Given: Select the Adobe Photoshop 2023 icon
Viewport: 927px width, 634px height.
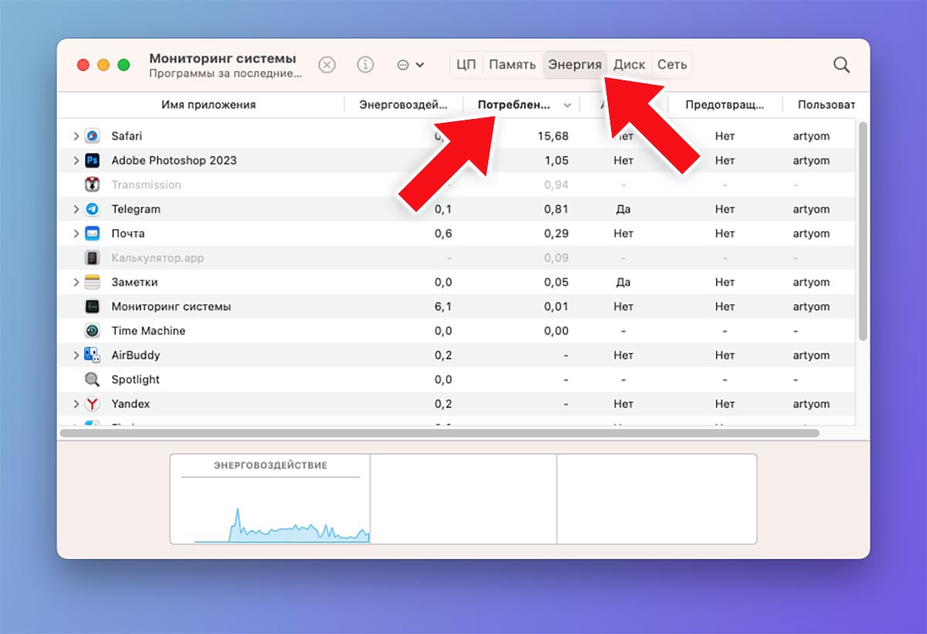Looking at the screenshot, I should (92, 161).
